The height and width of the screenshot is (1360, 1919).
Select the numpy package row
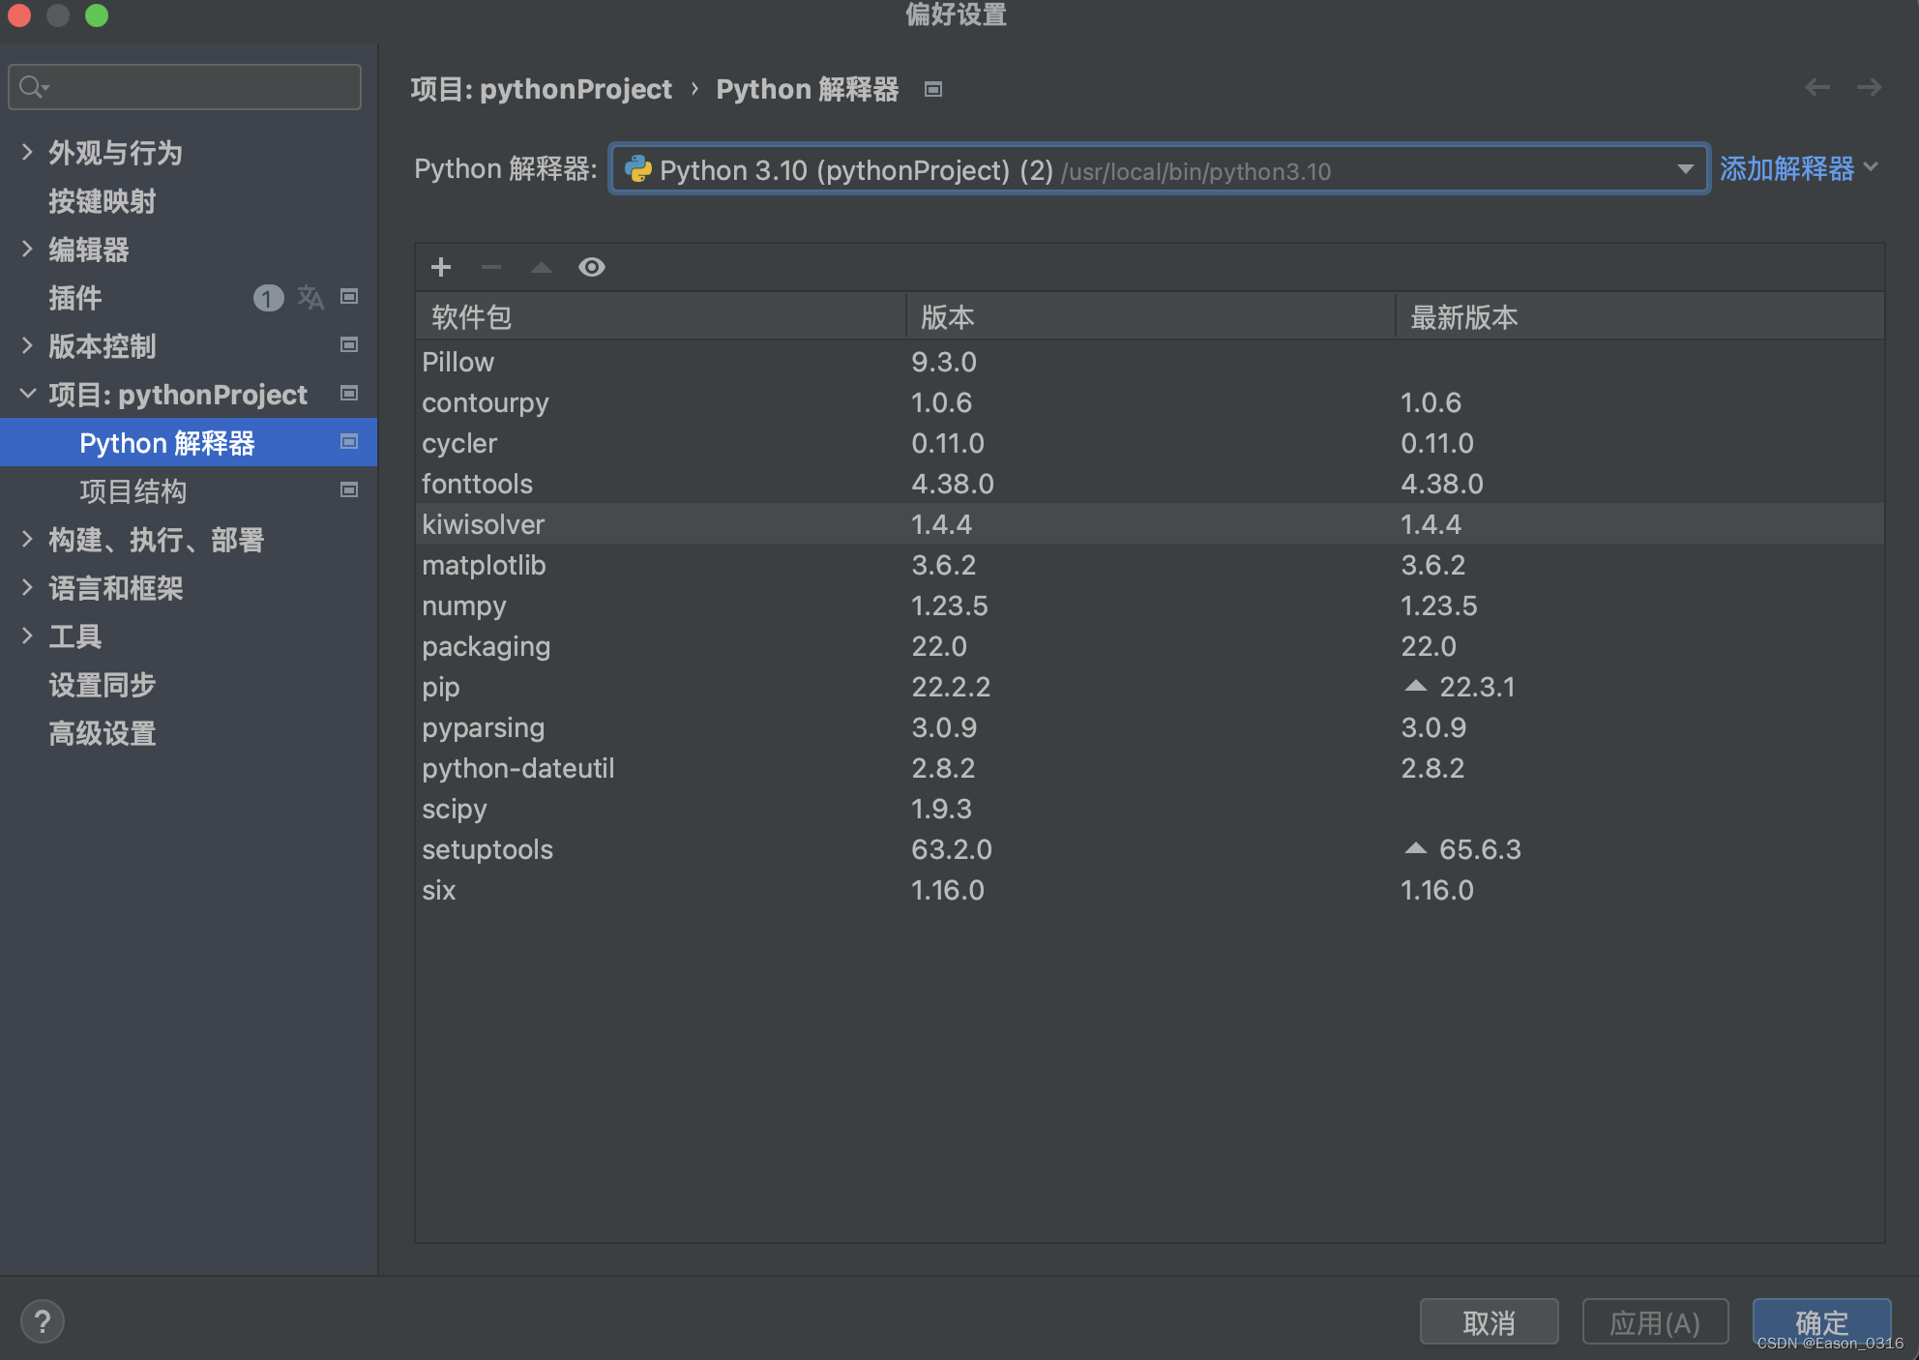coord(1150,606)
